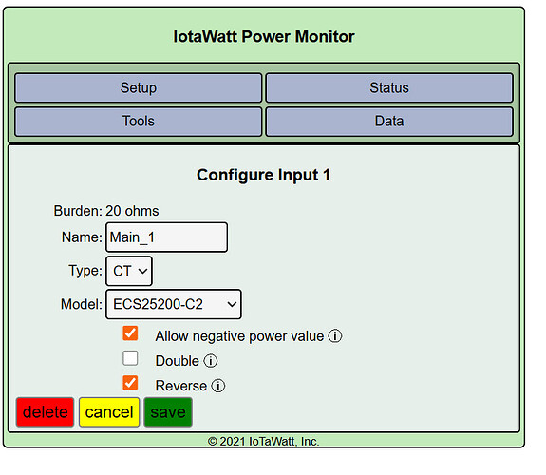The height and width of the screenshot is (475, 546).
Task: Click the Reverse label text
Action: 181,386
